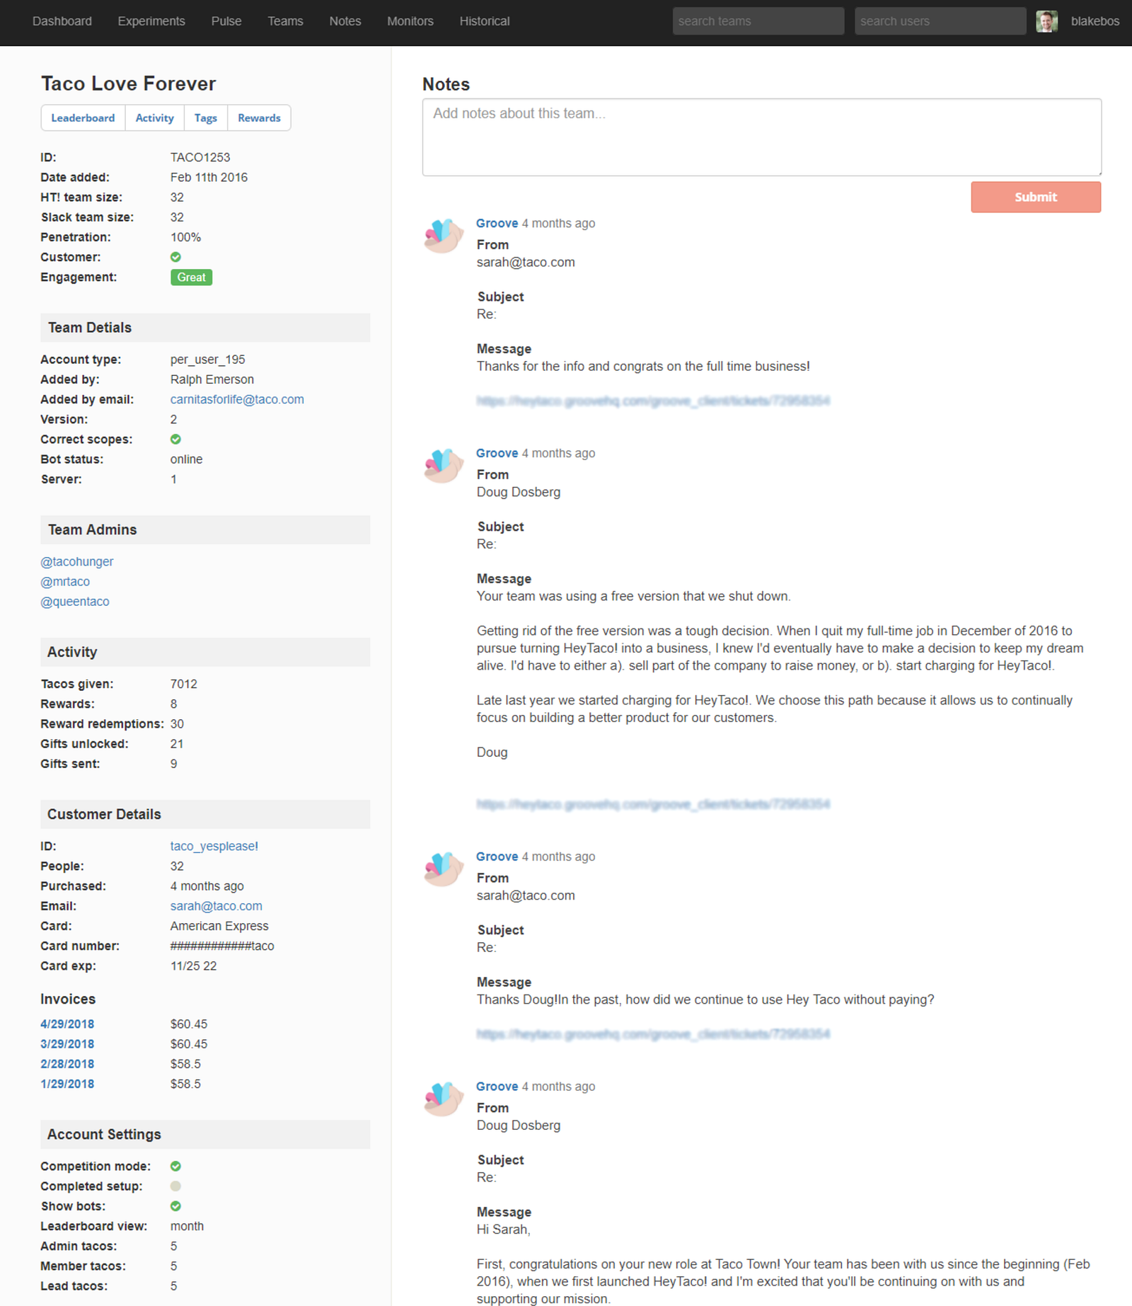1132x1306 pixels.
Task: Switch to the Leaderboard tab
Action: tap(83, 118)
